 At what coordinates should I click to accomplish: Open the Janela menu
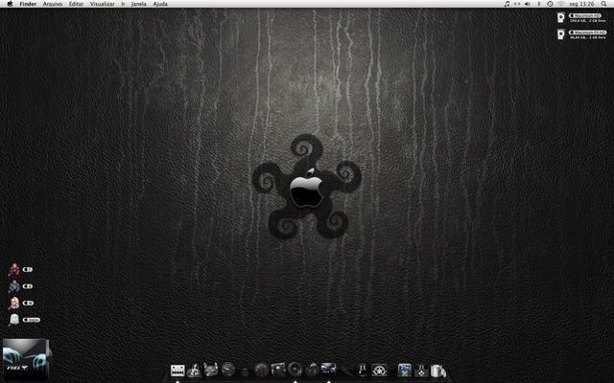pyautogui.click(x=138, y=4)
